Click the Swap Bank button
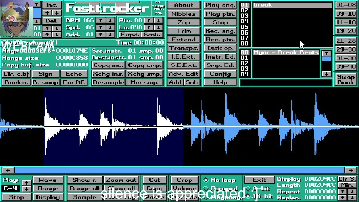The width and height of the screenshot is (359, 202). [x=346, y=79]
